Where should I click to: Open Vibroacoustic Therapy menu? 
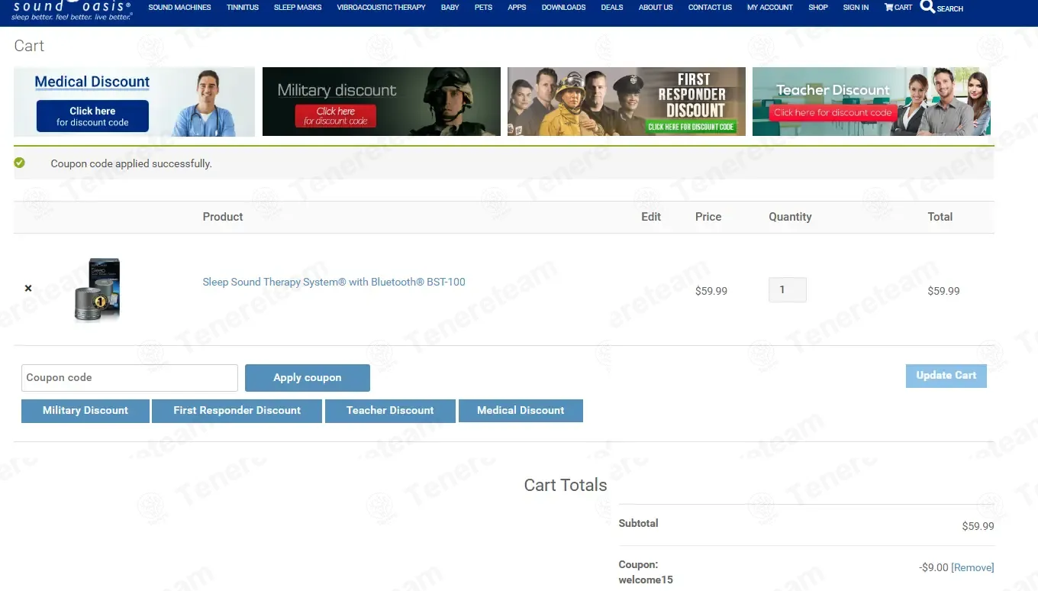(x=381, y=8)
